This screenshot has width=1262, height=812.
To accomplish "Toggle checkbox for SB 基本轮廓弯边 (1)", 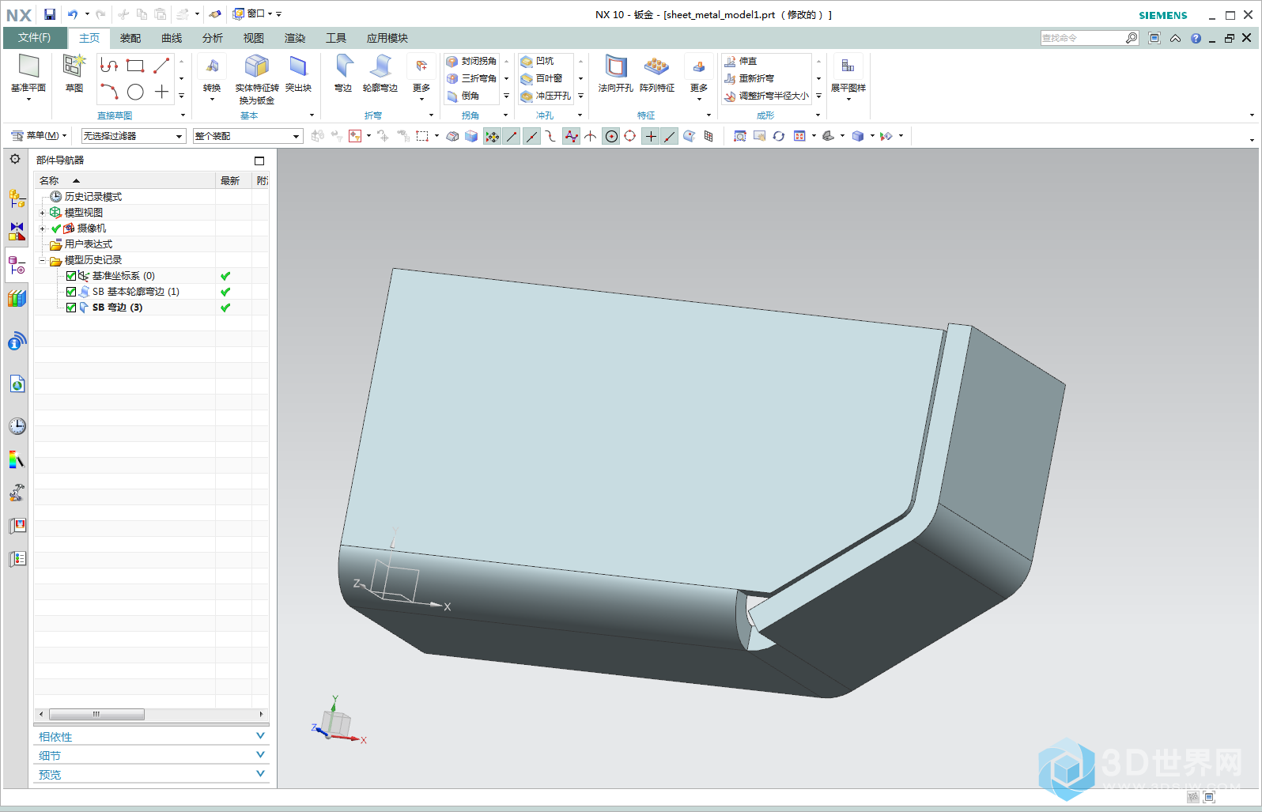I will point(71,292).
